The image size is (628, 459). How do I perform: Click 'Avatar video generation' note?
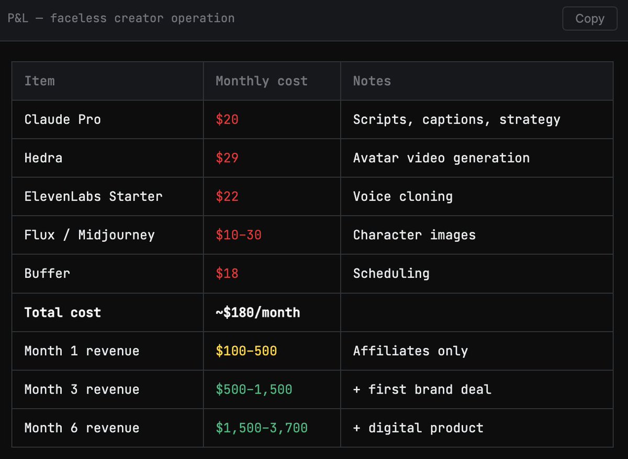(x=441, y=158)
